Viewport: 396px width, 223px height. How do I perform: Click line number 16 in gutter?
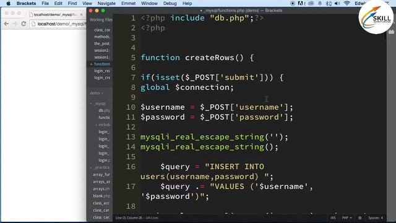pyautogui.click(x=131, y=167)
